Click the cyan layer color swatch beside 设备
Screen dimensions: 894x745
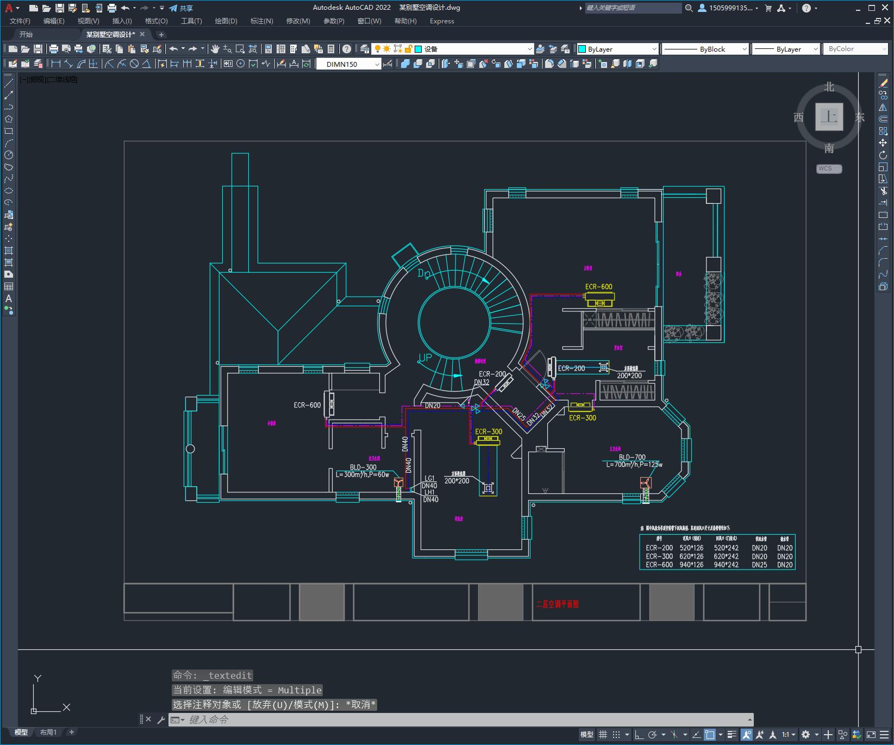point(418,49)
